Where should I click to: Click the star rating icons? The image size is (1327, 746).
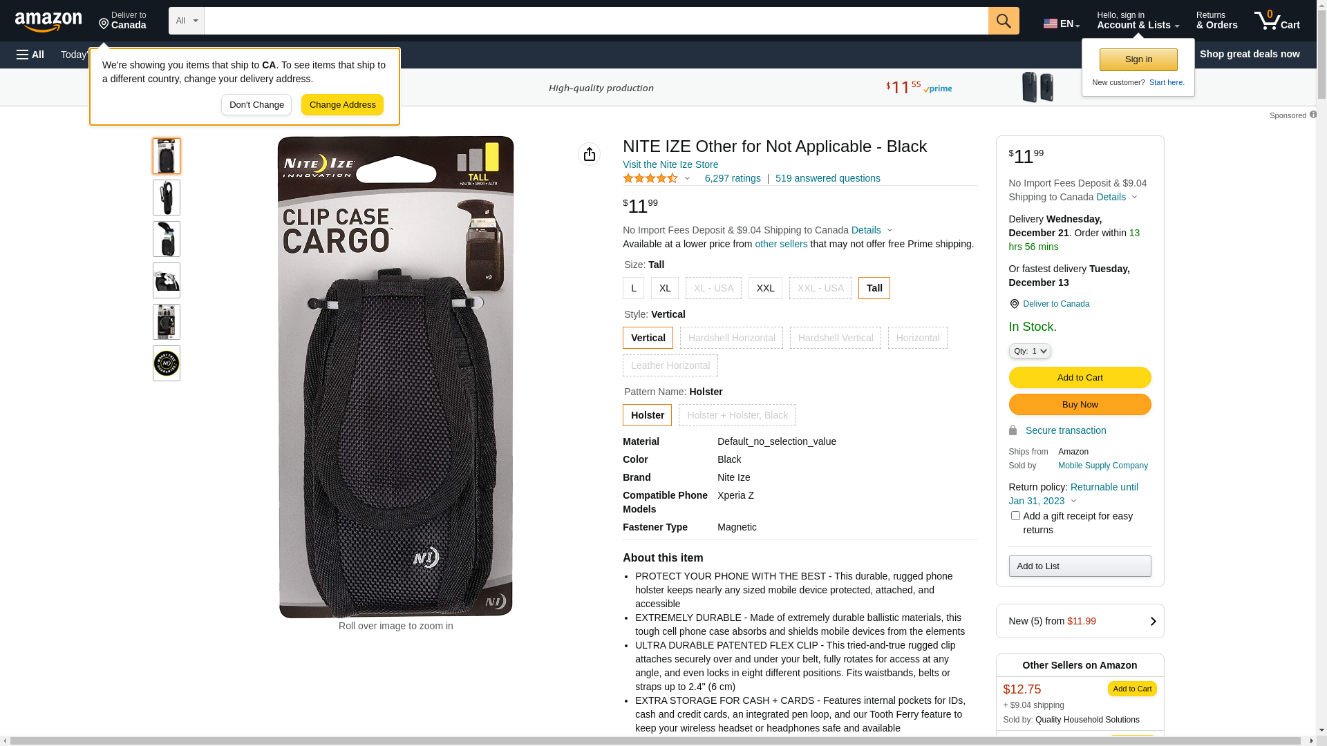pos(650,178)
